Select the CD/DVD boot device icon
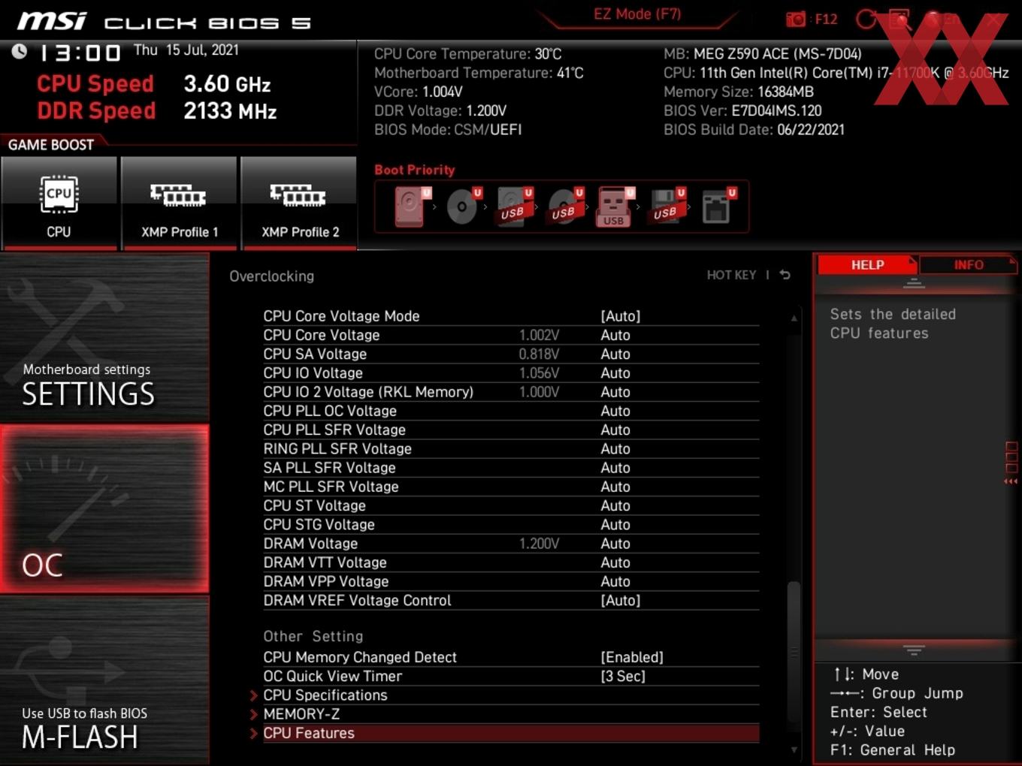This screenshot has height=766, width=1022. pyautogui.click(x=464, y=206)
